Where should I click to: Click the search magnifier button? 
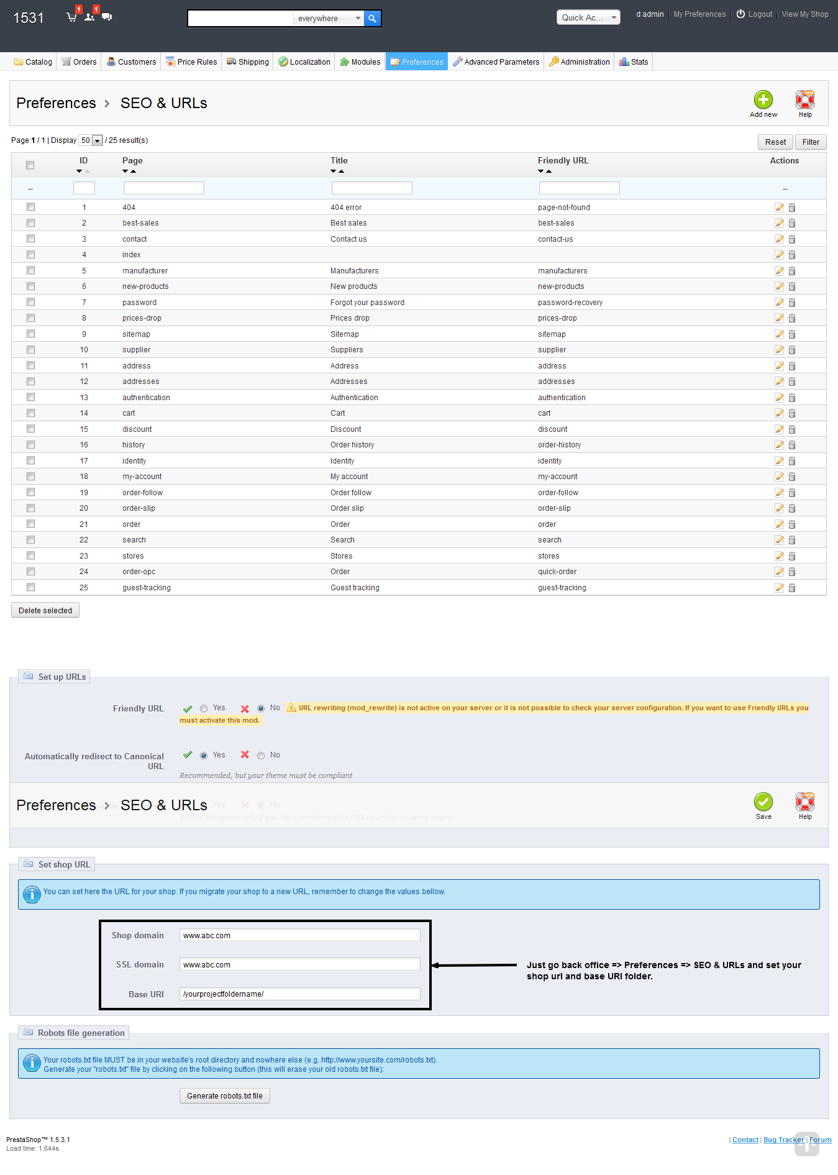(x=372, y=19)
